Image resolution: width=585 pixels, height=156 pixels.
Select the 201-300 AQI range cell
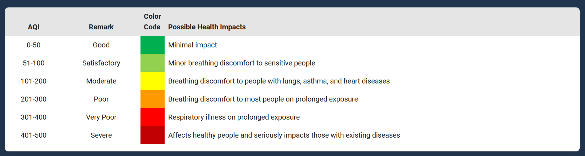point(34,99)
